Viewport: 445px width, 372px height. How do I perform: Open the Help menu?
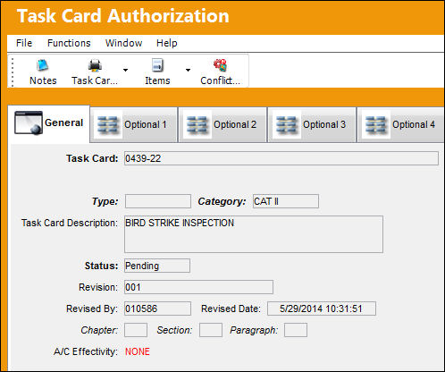tap(166, 43)
